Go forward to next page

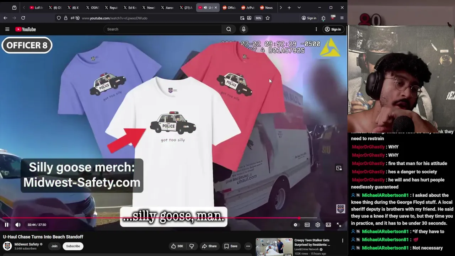14,18
